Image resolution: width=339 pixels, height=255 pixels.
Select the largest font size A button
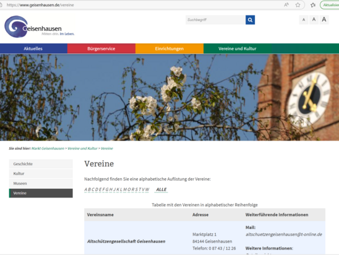[x=324, y=20]
